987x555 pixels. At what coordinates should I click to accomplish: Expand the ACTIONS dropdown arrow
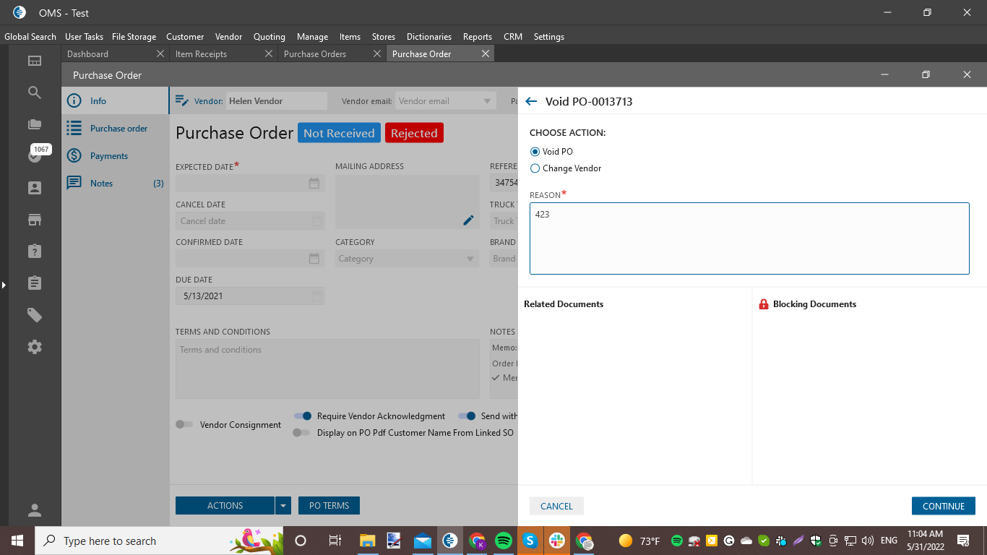(x=283, y=506)
